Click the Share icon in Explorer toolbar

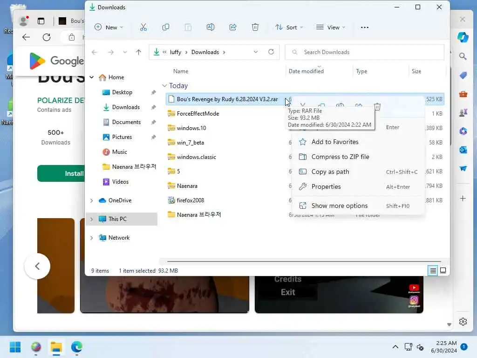233,28
